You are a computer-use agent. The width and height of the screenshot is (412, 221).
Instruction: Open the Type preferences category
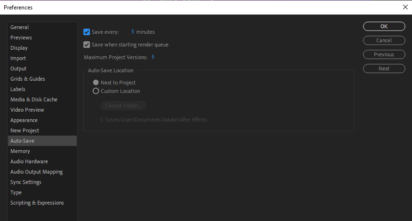click(x=42, y=192)
